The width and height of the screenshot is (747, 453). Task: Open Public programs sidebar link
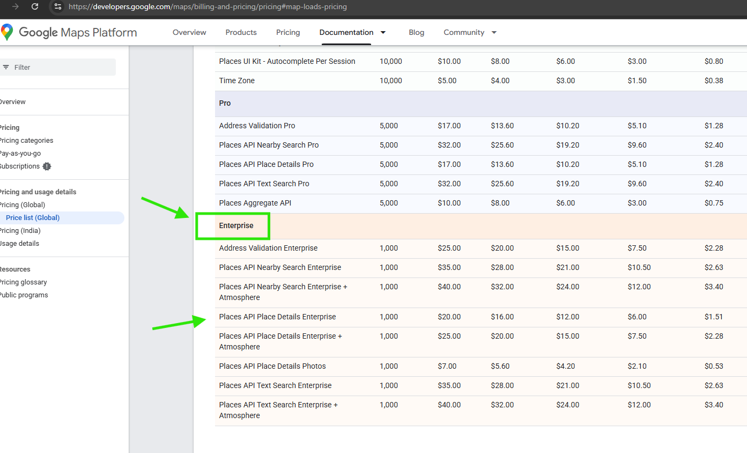(24, 295)
